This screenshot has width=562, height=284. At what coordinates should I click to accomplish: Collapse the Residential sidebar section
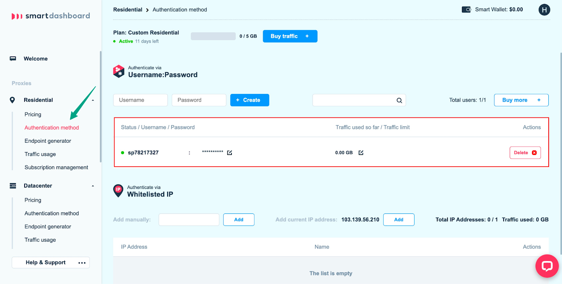click(x=93, y=100)
